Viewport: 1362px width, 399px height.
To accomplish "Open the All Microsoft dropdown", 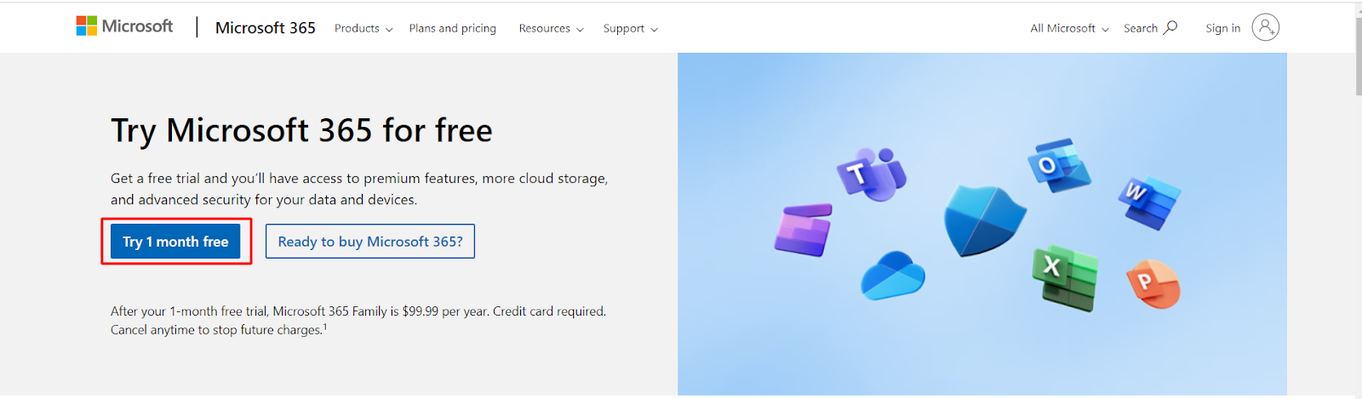I will tap(1069, 29).
